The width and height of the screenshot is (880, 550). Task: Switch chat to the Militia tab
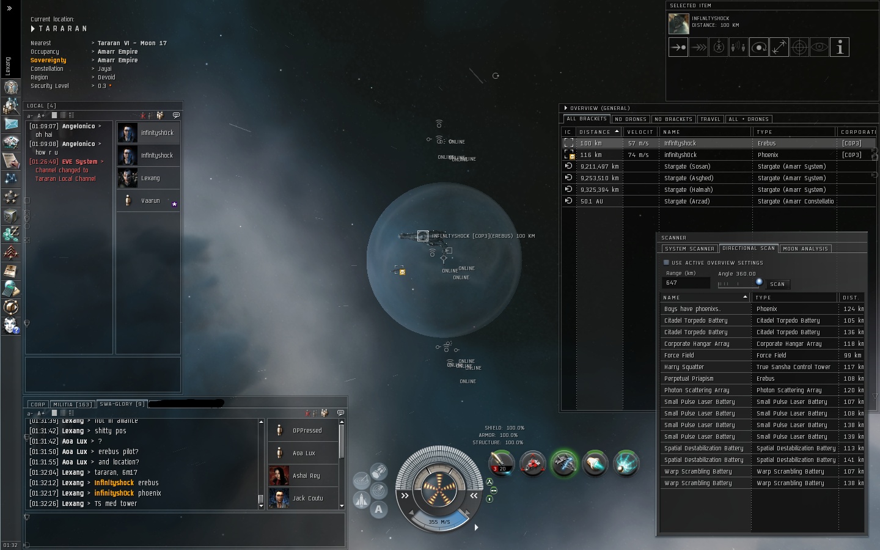(x=72, y=405)
